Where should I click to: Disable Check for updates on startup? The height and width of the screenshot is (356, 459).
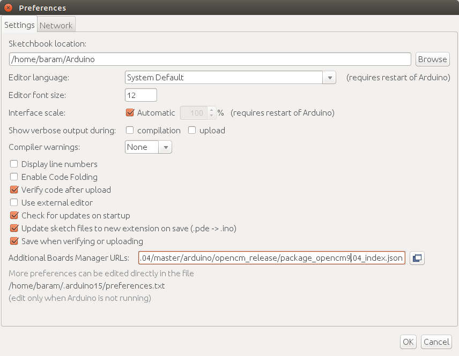pyautogui.click(x=14, y=216)
